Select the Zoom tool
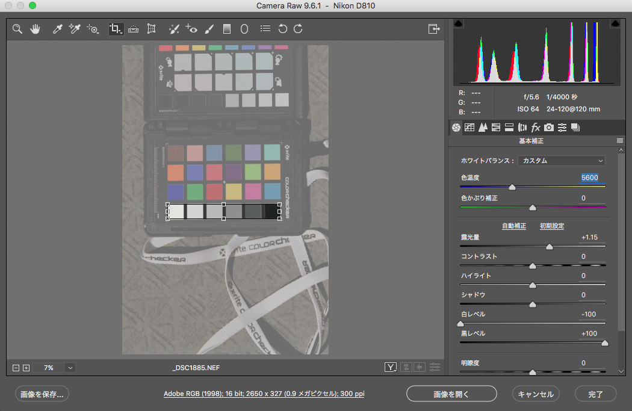Screen dimensions: 632x411 [x=17, y=29]
